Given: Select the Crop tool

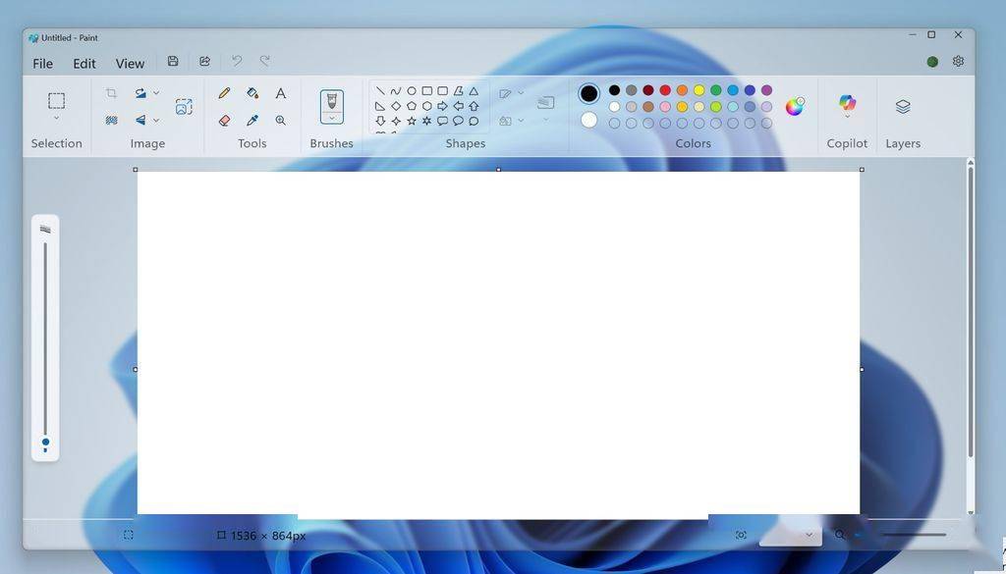Looking at the screenshot, I should [x=111, y=92].
